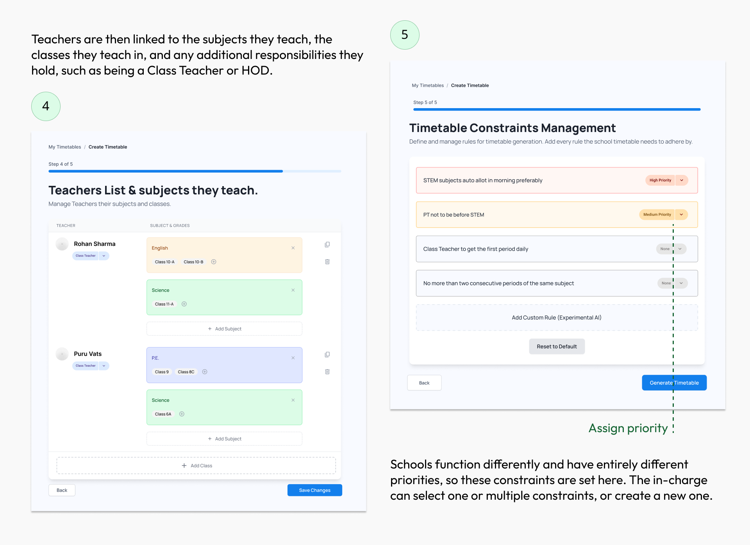This screenshot has height=545, width=750.
Task: Click Class Teacher badge under Rohan Sharma
Action: 86,256
